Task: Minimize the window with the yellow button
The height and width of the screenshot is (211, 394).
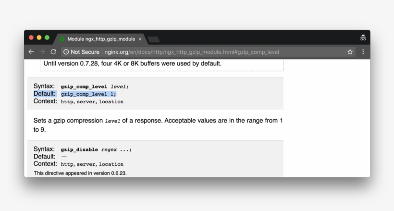Action: (x=39, y=37)
